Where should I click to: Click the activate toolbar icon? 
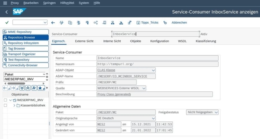pos(87,23)
